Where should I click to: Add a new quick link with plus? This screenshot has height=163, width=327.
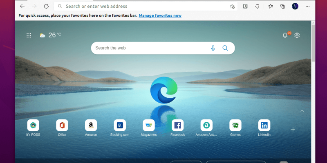coord(293,129)
